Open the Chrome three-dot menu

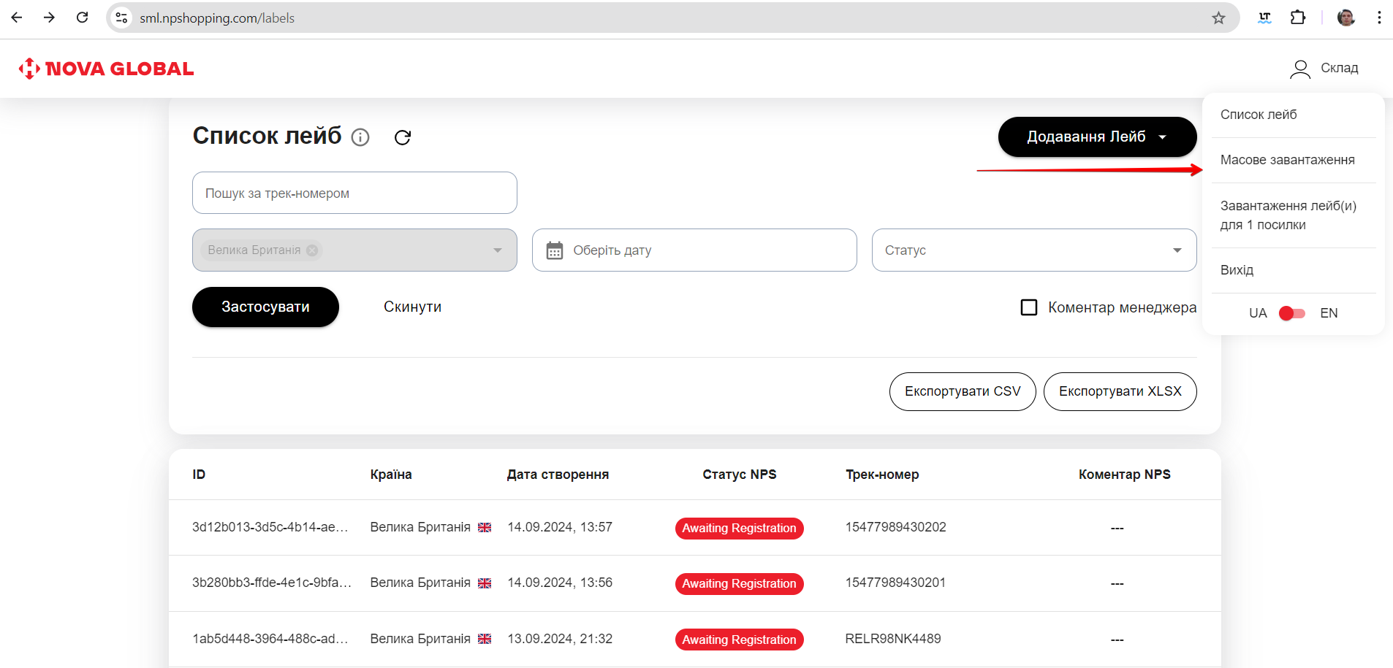pyautogui.click(x=1379, y=18)
